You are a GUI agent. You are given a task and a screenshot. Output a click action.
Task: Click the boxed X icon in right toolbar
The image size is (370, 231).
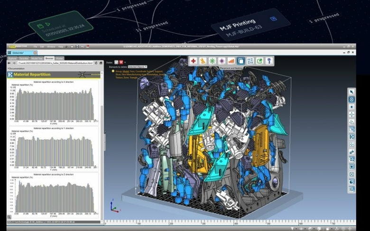(351, 174)
